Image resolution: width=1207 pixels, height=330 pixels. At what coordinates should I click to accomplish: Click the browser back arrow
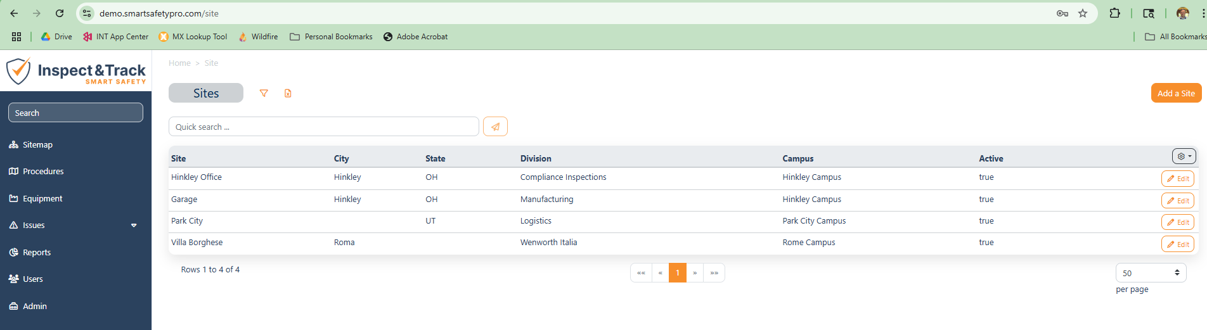coord(14,13)
